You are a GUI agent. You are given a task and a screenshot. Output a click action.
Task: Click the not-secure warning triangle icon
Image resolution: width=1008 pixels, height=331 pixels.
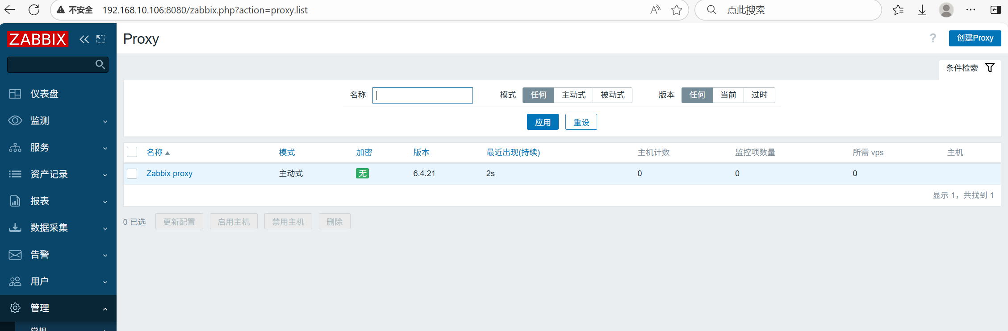point(61,10)
